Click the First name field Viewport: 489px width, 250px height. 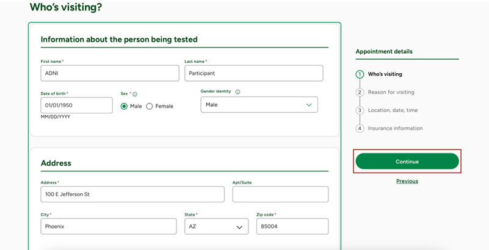point(109,73)
